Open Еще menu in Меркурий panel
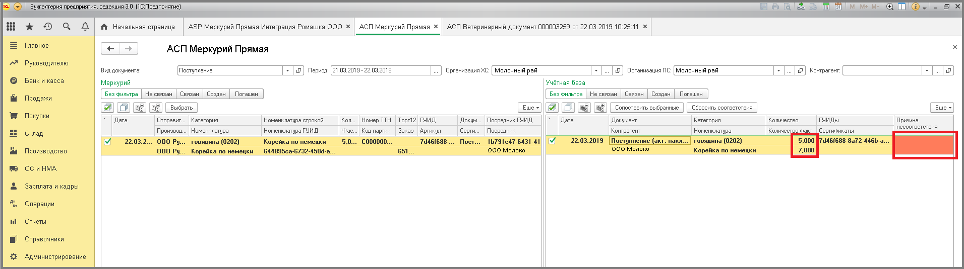The height and width of the screenshot is (269, 964). pyautogui.click(x=530, y=108)
